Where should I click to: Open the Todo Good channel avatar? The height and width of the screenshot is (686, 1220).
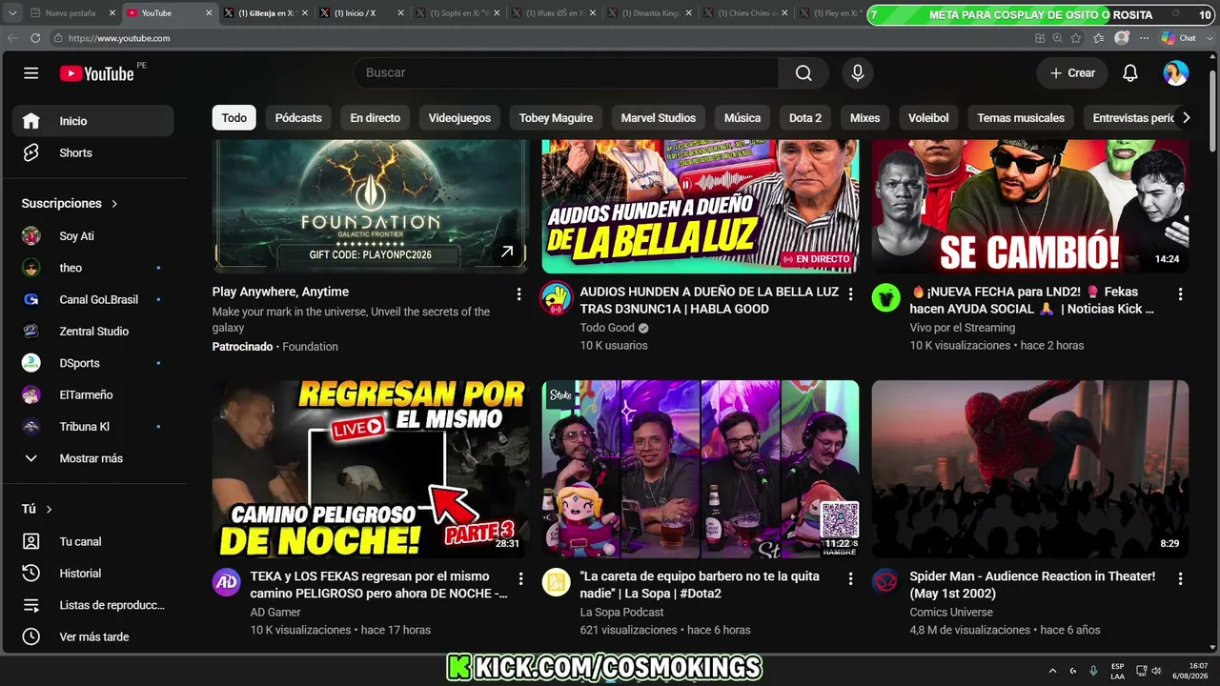click(x=557, y=298)
